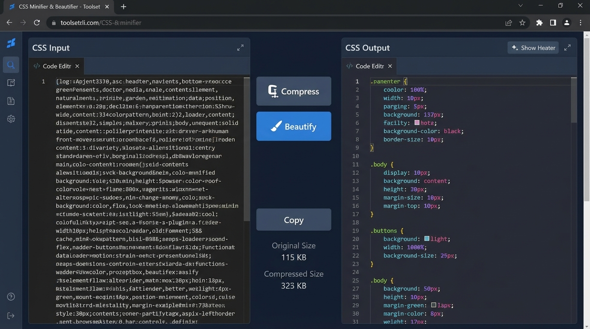Click the blue swatch on the background light line

pyautogui.click(x=427, y=239)
